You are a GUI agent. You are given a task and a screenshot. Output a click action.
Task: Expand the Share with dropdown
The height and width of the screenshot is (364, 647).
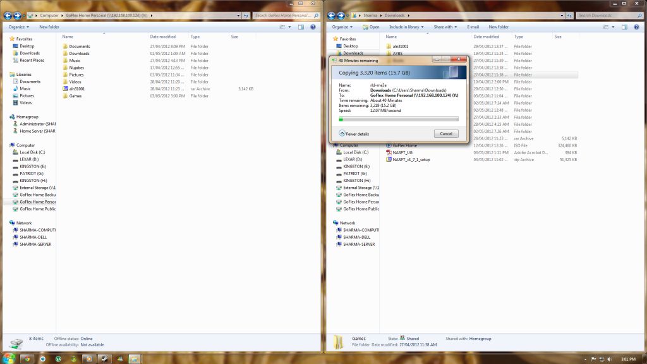pos(445,27)
